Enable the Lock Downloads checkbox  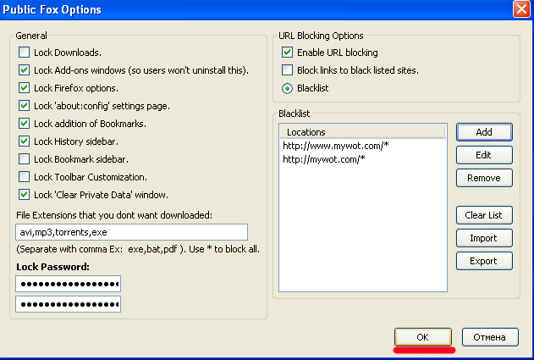click(24, 53)
